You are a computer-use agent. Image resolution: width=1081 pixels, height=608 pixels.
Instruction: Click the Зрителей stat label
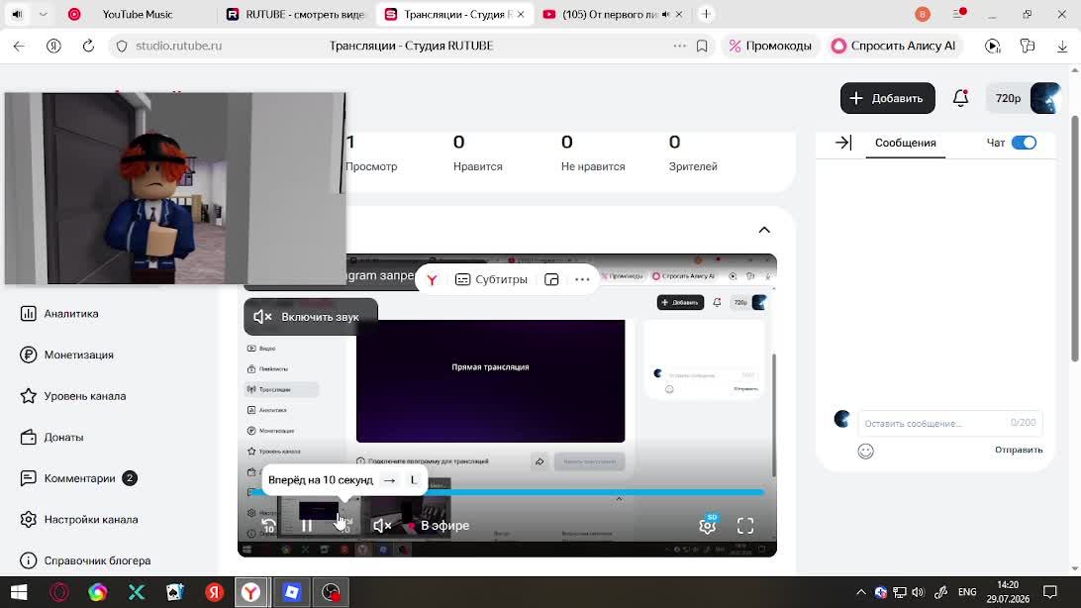[x=693, y=166]
